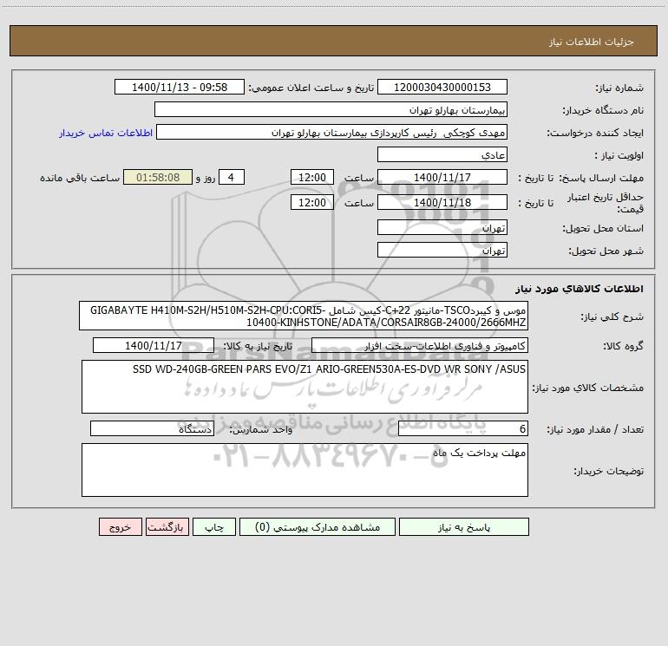Click the delivery province field 'تهران'

pos(442,228)
